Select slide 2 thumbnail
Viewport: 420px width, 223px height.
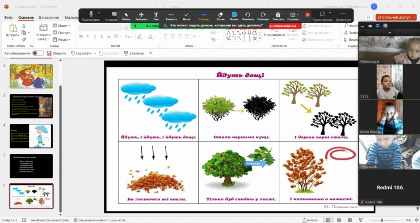(x=31, y=76)
